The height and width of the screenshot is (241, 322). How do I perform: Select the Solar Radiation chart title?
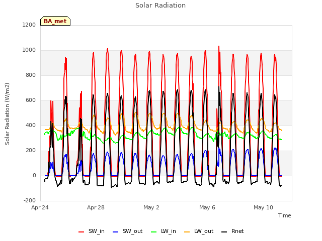coord(160,6)
